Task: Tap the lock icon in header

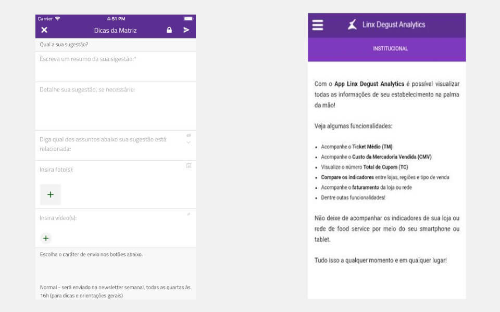Action: 169,30
